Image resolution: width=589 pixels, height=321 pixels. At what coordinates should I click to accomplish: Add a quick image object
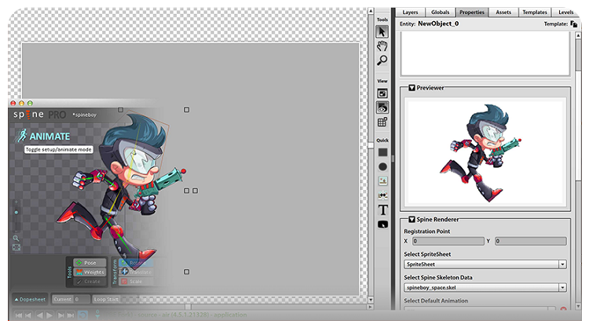click(x=382, y=181)
